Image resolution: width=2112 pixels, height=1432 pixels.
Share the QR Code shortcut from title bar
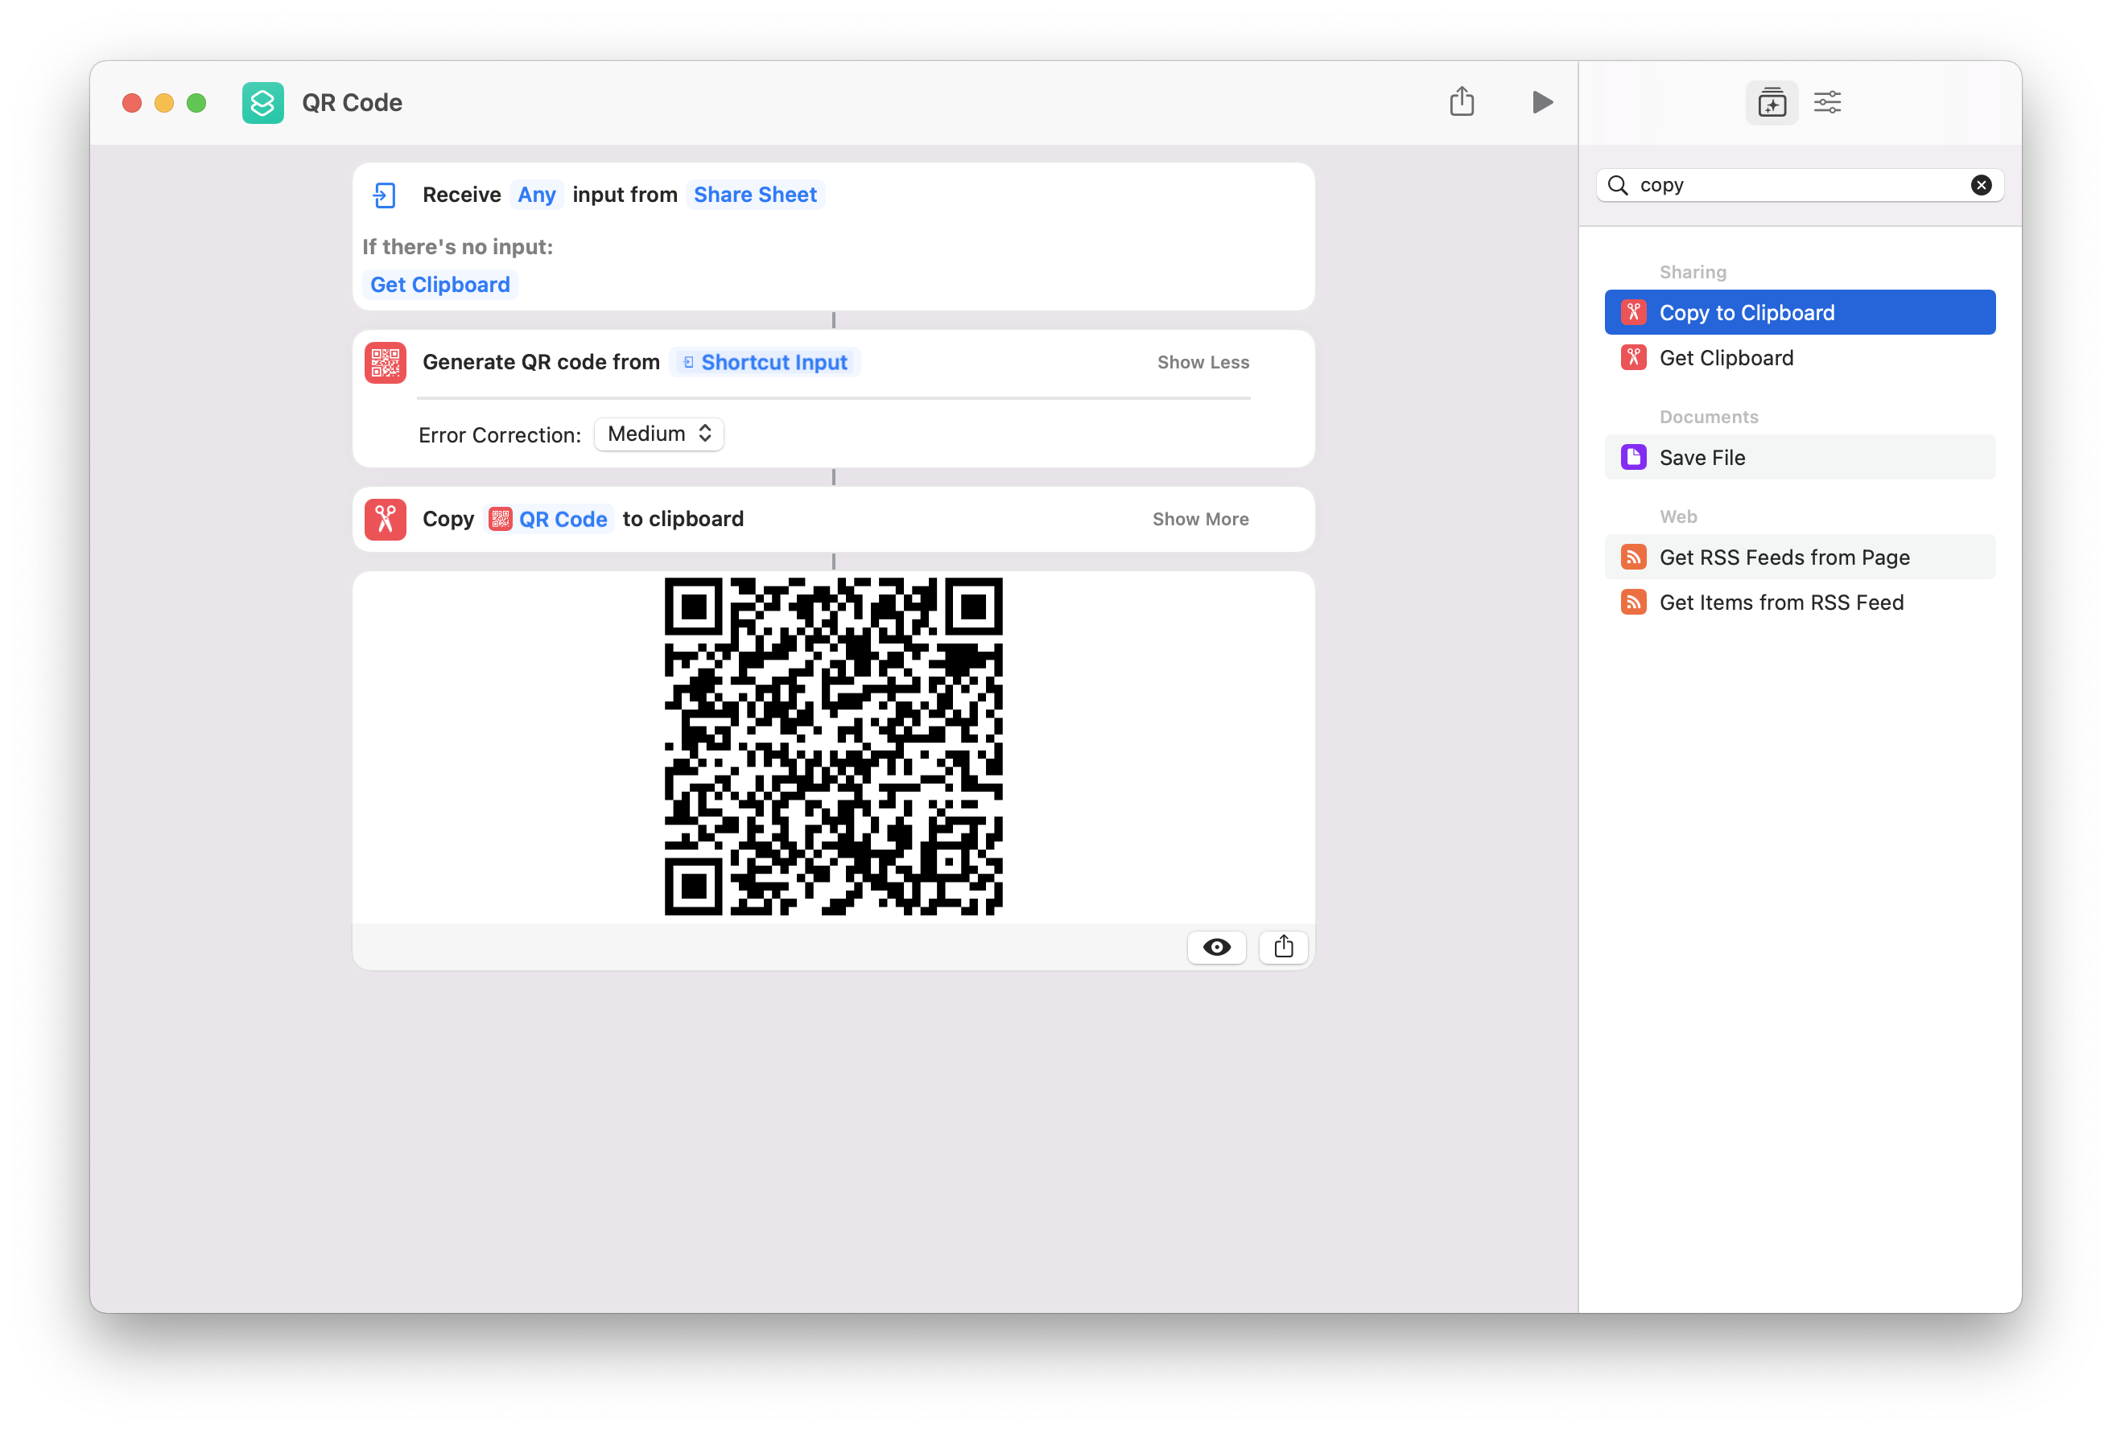coord(1462,101)
